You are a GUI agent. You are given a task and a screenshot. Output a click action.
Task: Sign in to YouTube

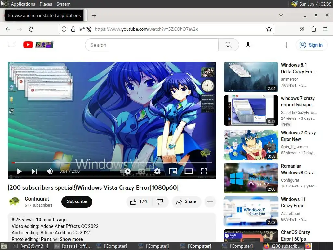pyautogui.click(x=311, y=45)
